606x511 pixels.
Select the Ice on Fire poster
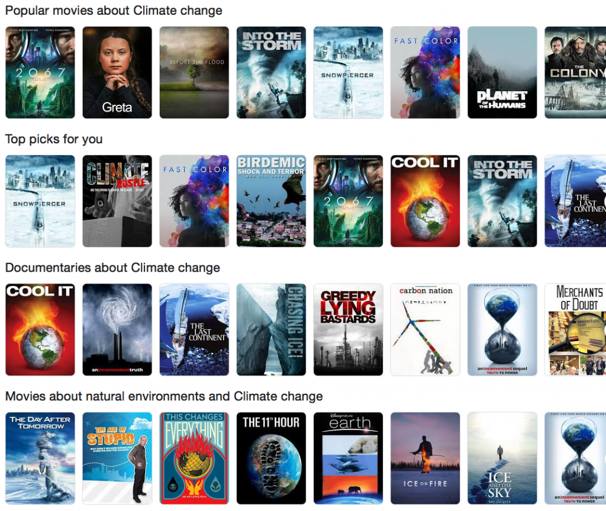pos(425,458)
